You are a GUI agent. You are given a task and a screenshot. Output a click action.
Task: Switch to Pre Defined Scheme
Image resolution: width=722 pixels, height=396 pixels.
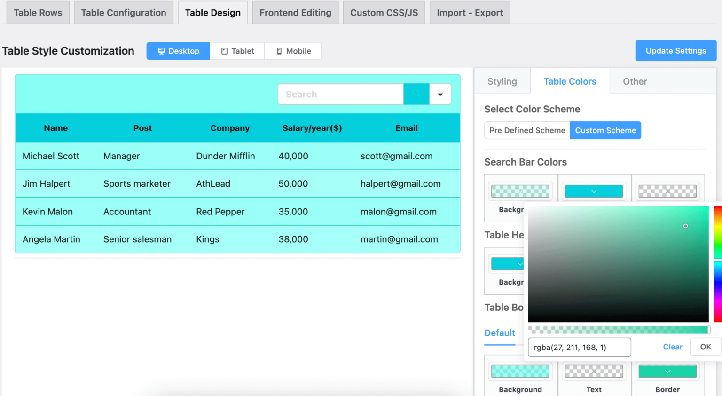point(526,130)
